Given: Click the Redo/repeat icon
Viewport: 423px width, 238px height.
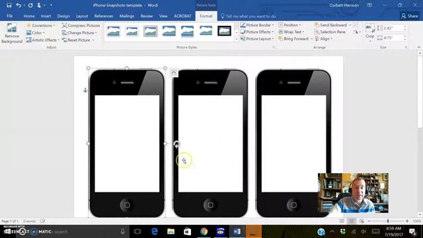Looking at the screenshot, I should (30, 5).
